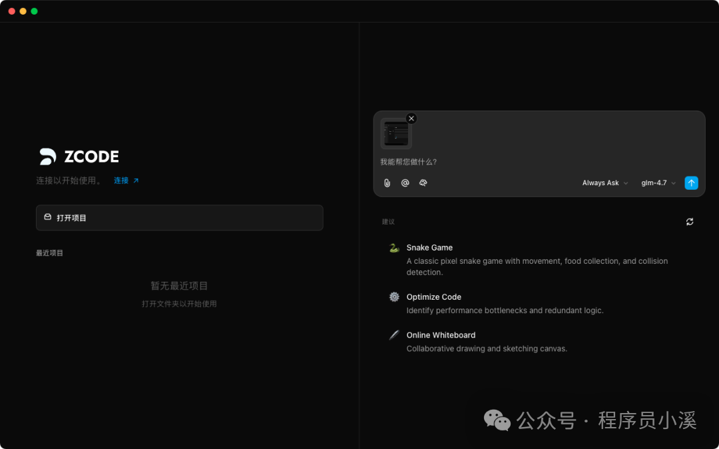
Task: Click the 建议 label
Action: coord(388,222)
